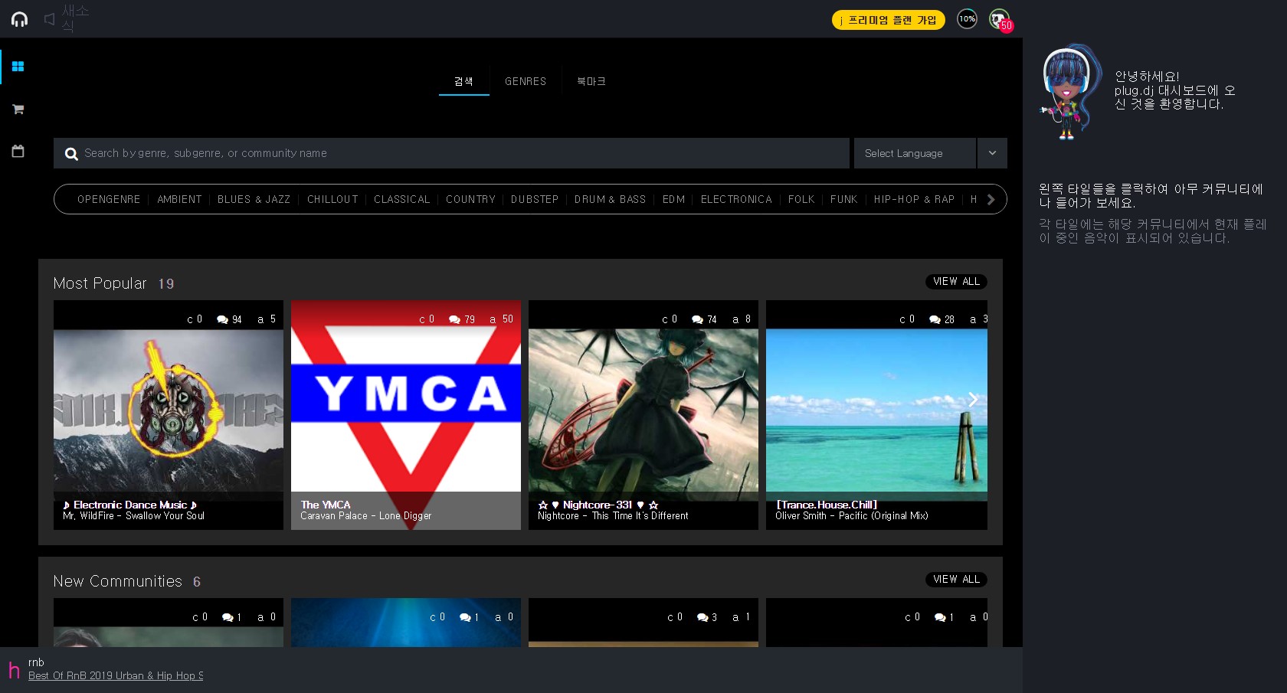This screenshot has height=693, width=1287.
Task: Switch to the 북마크 tab
Action: click(x=591, y=81)
